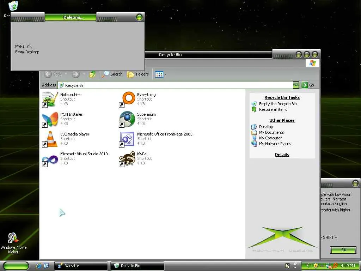Click Restore all items

coord(273,109)
